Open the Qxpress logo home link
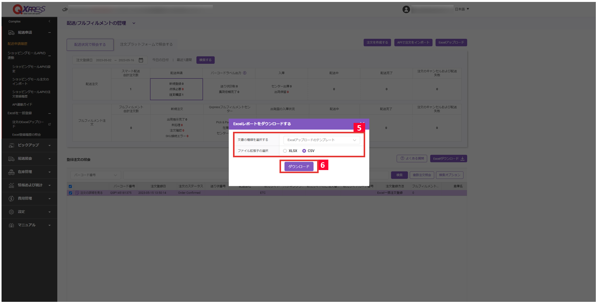Viewport: 597px width, 303px height. (29, 9)
